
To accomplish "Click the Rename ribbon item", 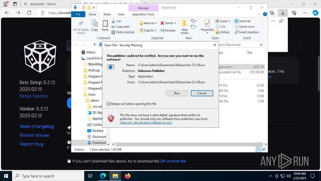I will tap(168, 30).
